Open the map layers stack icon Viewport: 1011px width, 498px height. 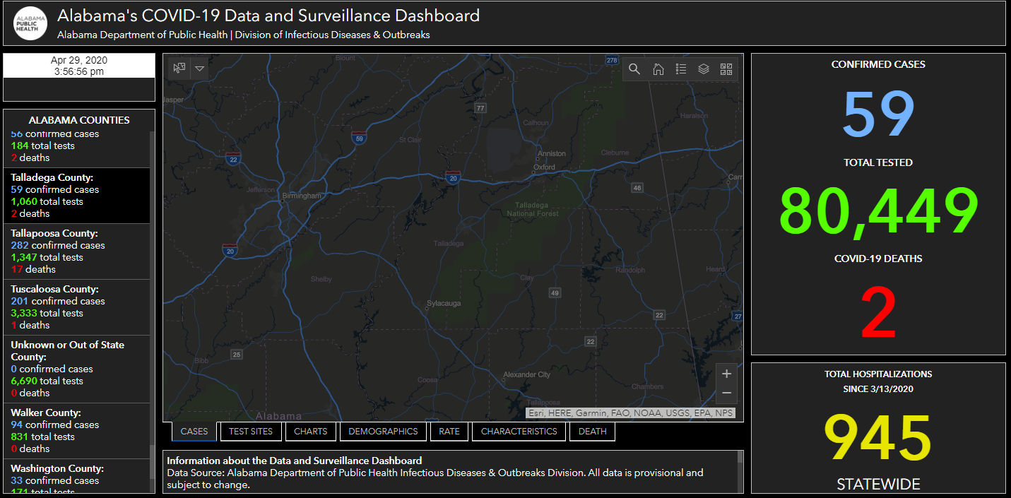tap(704, 69)
